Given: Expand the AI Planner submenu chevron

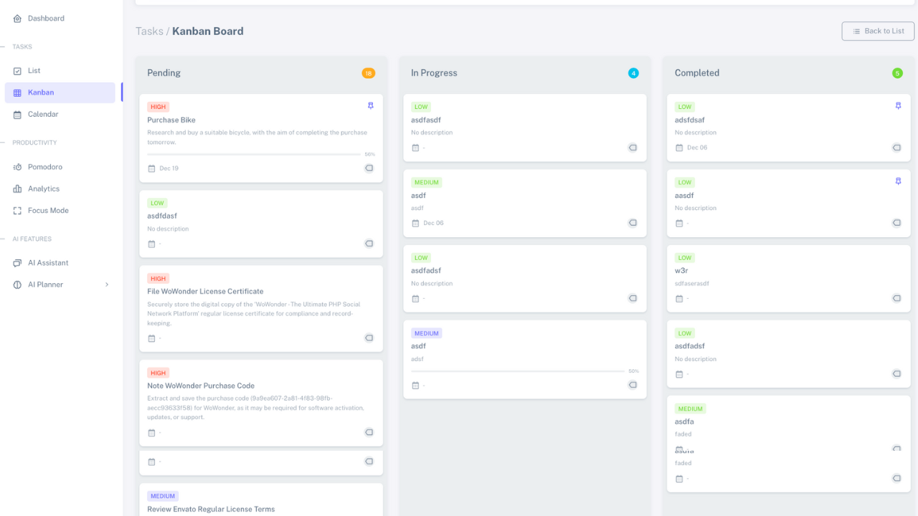Looking at the screenshot, I should [107, 285].
